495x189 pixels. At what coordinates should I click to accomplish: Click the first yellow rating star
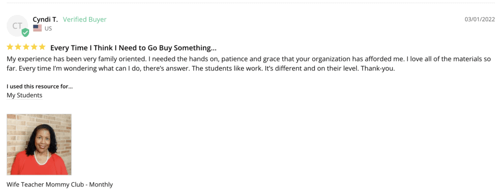pos(10,47)
